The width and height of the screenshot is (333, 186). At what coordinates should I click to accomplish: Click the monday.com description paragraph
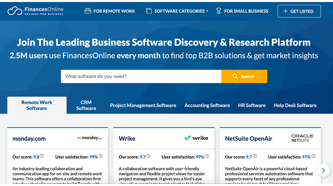pos(57,175)
